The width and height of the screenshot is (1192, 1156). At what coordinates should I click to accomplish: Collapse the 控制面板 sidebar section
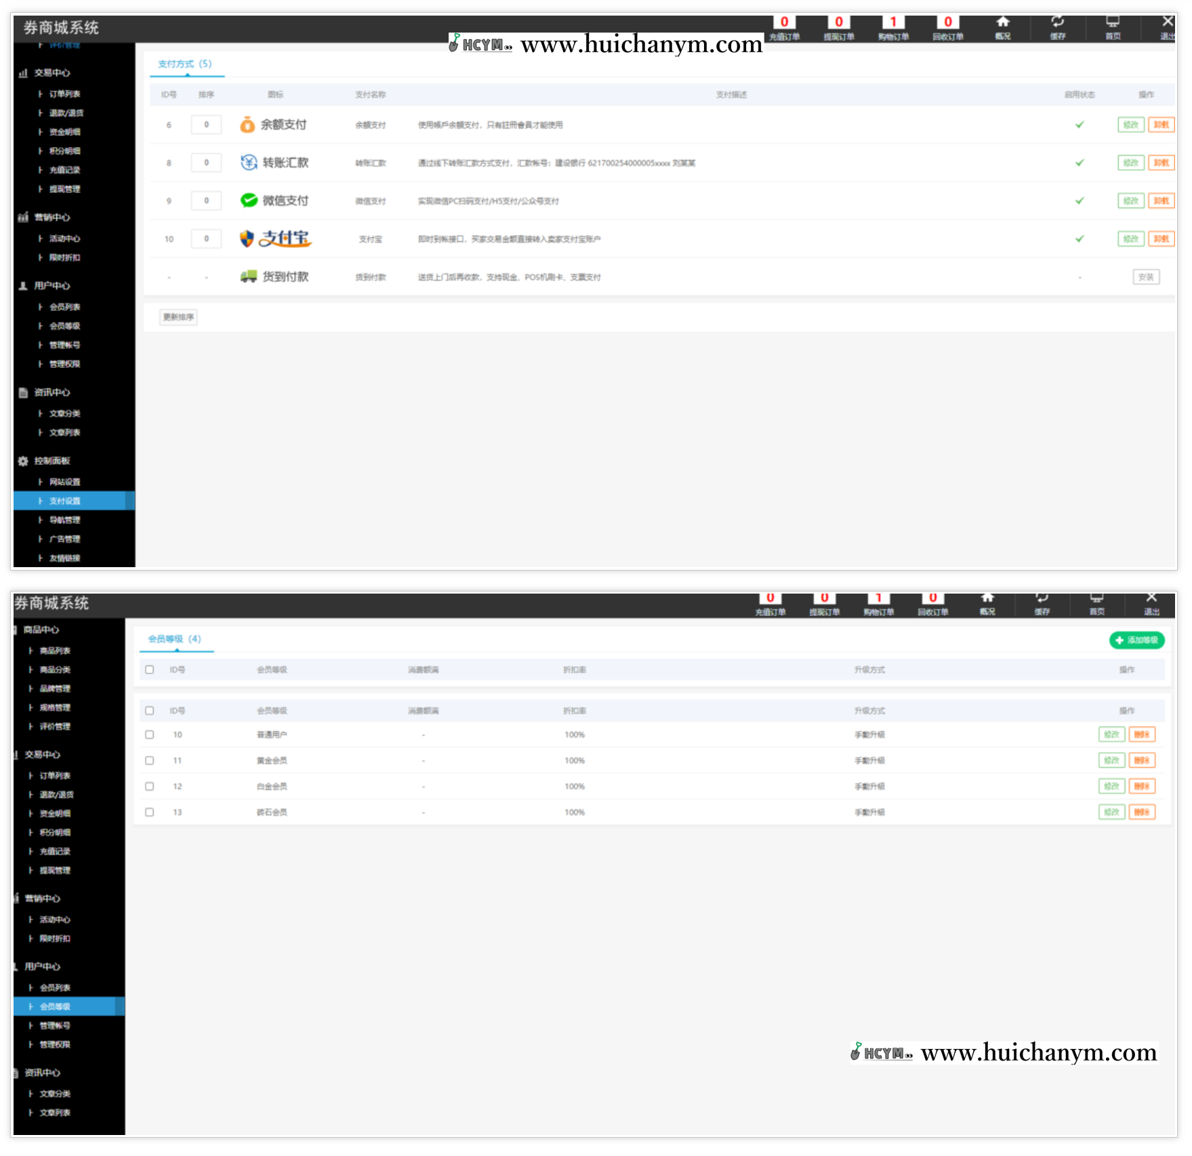click(x=52, y=461)
